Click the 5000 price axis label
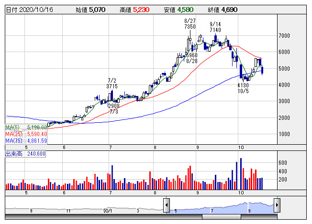This screenshot has height=224, width=312. [x=284, y=69]
